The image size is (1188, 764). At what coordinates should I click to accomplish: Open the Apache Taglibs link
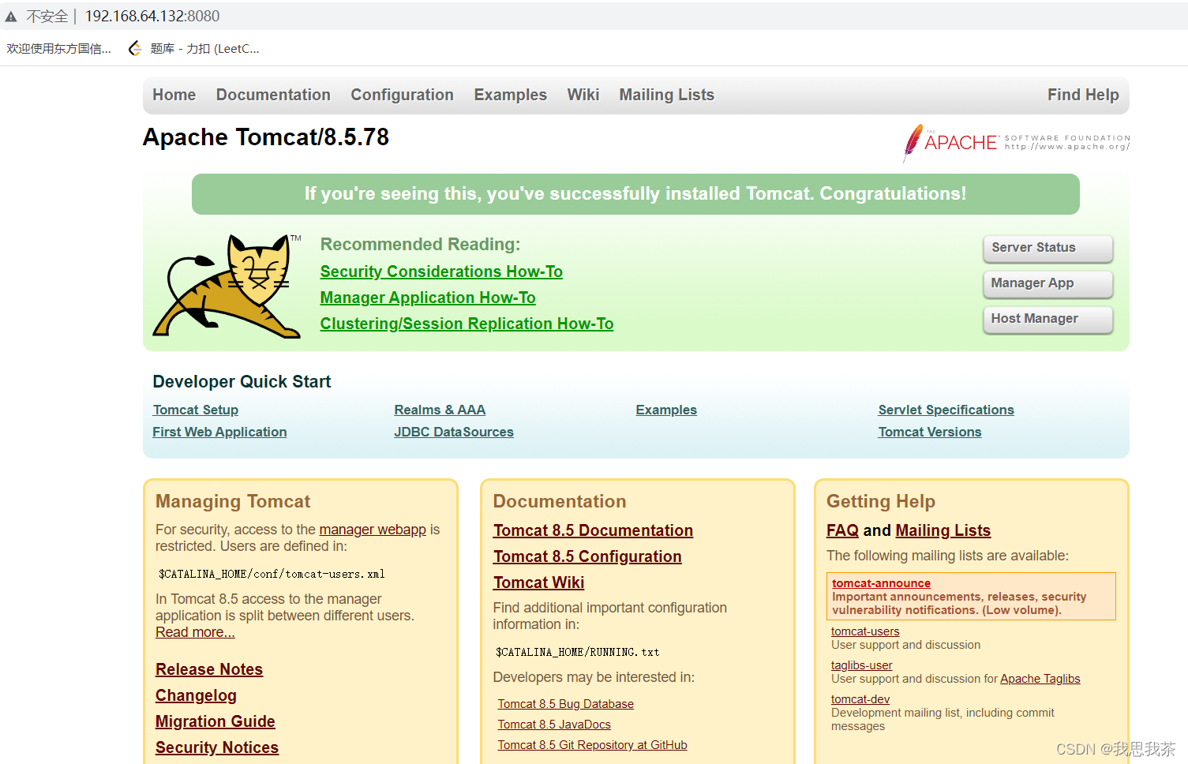click(1040, 679)
